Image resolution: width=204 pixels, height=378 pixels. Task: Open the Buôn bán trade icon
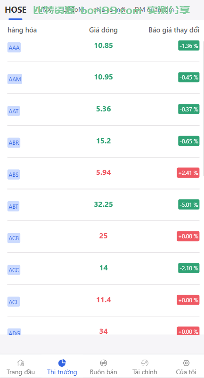tap(104, 363)
